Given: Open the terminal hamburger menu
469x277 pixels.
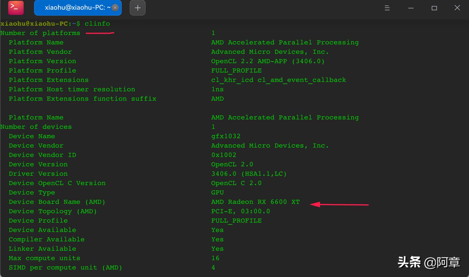Looking at the screenshot, I should tap(387, 8).
